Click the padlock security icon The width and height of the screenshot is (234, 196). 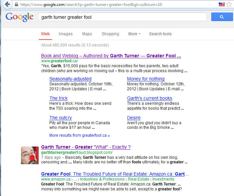pyautogui.click(x=16, y=5)
